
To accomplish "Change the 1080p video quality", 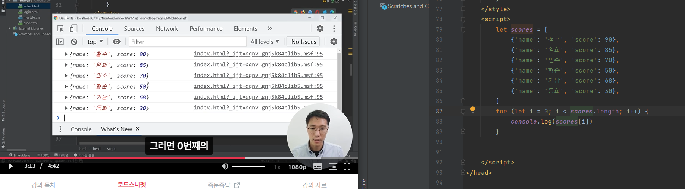I will 297,167.
